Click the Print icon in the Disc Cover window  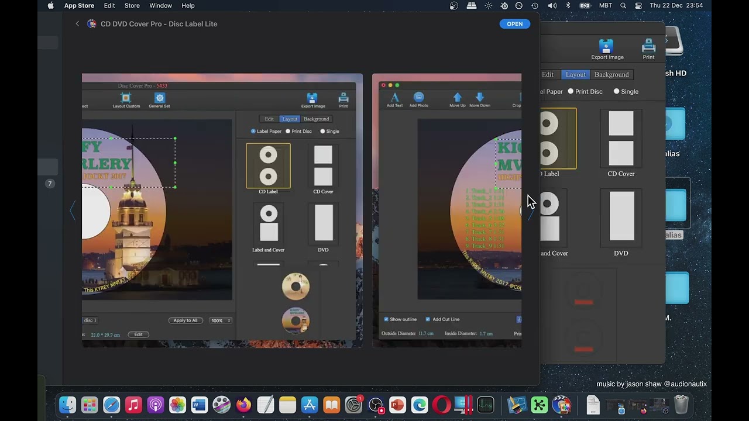click(648, 50)
